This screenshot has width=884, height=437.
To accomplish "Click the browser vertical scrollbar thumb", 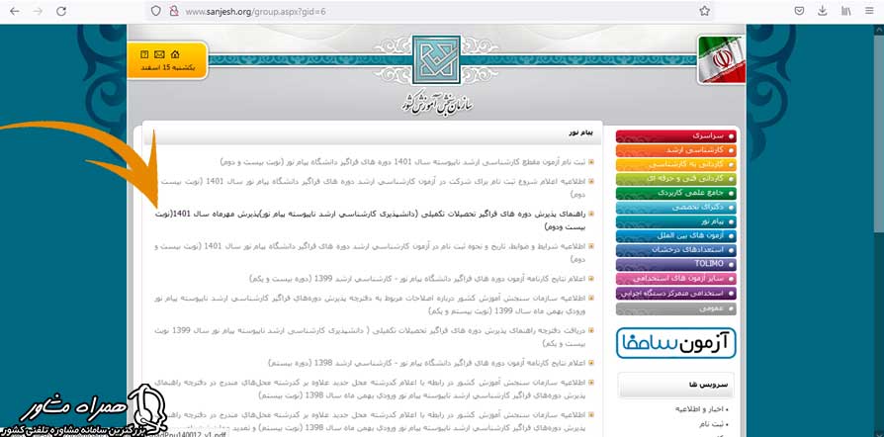I will (x=879, y=135).
